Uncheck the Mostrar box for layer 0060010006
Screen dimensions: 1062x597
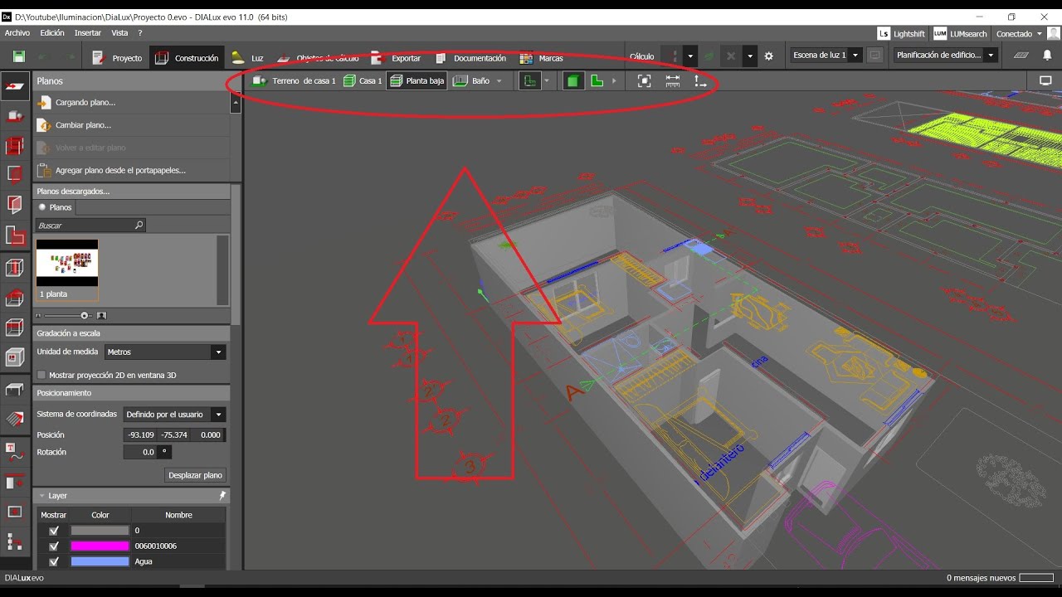pos(54,546)
